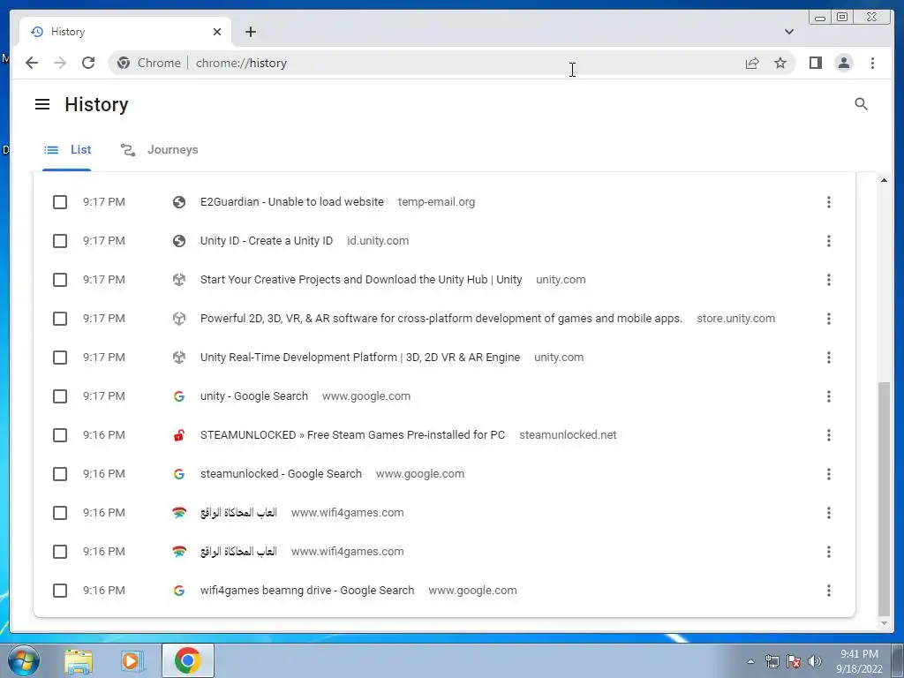Click the chrome://history address bar
This screenshot has height=678, width=904.
(449, 63)
